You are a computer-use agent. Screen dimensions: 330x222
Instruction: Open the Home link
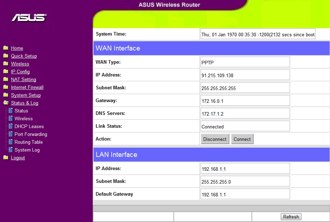click(x=17, y=48)
